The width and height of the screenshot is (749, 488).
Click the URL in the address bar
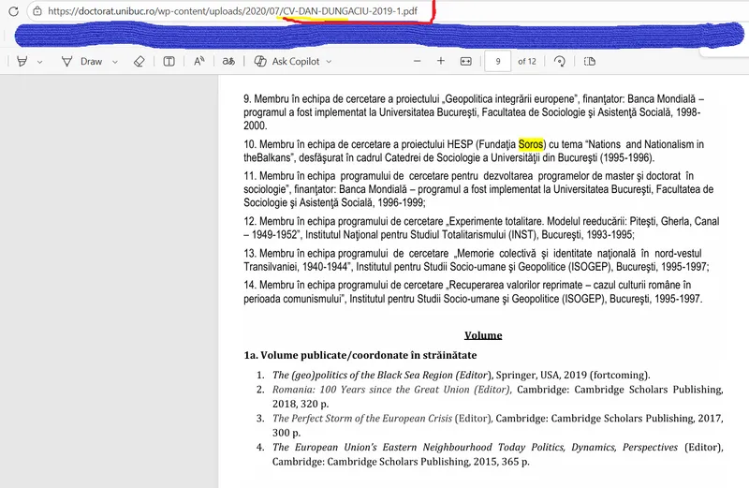coord(234,11)
